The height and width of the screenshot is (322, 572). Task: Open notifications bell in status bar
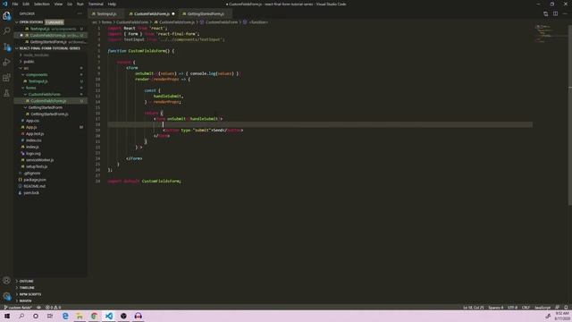coord(566,308)
